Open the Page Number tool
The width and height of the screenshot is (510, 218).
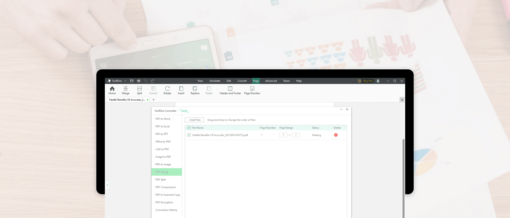click(x=252, y=90)
